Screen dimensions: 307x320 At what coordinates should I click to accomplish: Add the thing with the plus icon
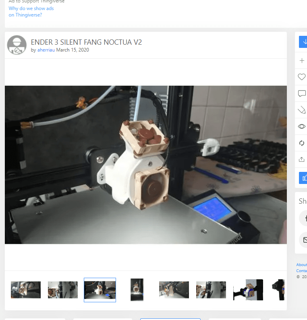302,61
